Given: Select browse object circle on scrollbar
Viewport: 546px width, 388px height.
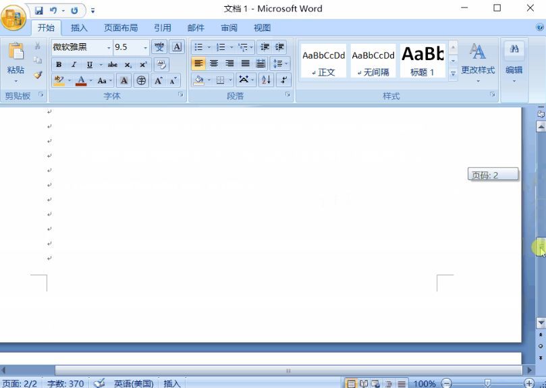Looking at the screenshot, I should (541, 346).
